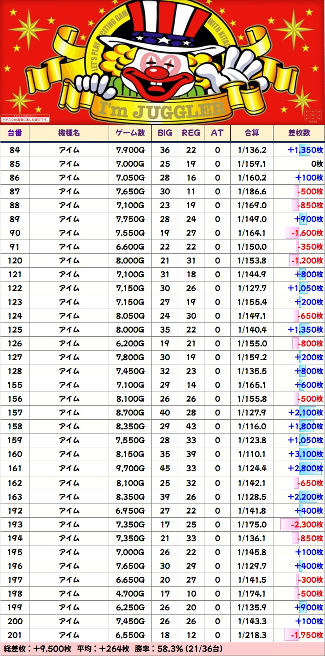
Task: Click the 1/135.9 value for machine 199
Action: pyautogui.click(x=252, y=608)
